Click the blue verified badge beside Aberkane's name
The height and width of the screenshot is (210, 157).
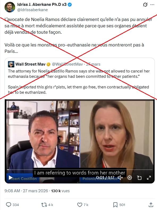tap(70, 5)
